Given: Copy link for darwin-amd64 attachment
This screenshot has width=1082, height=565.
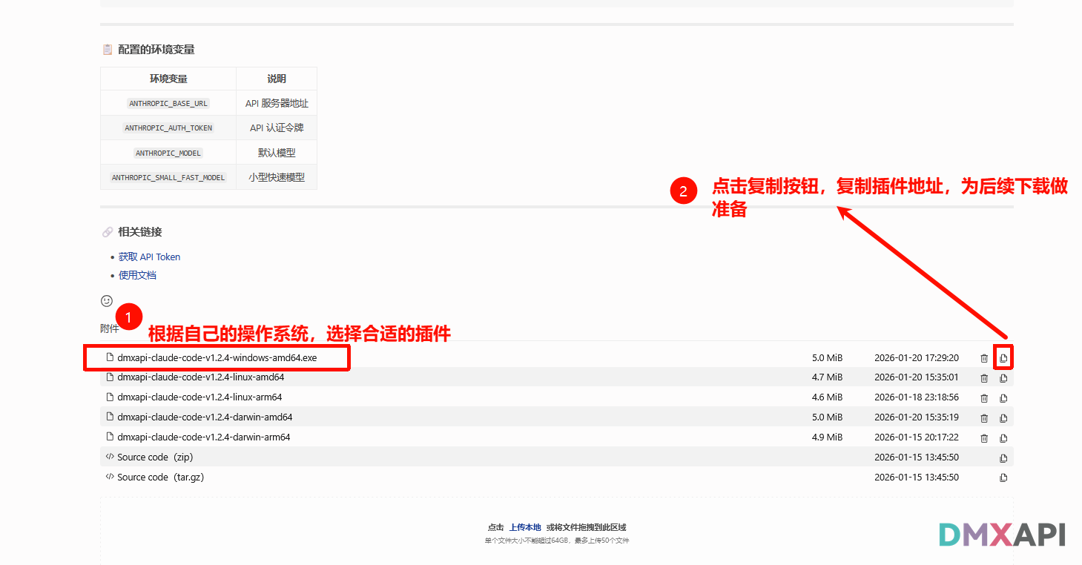Looking at the screenshot, I should point(1003,418).
